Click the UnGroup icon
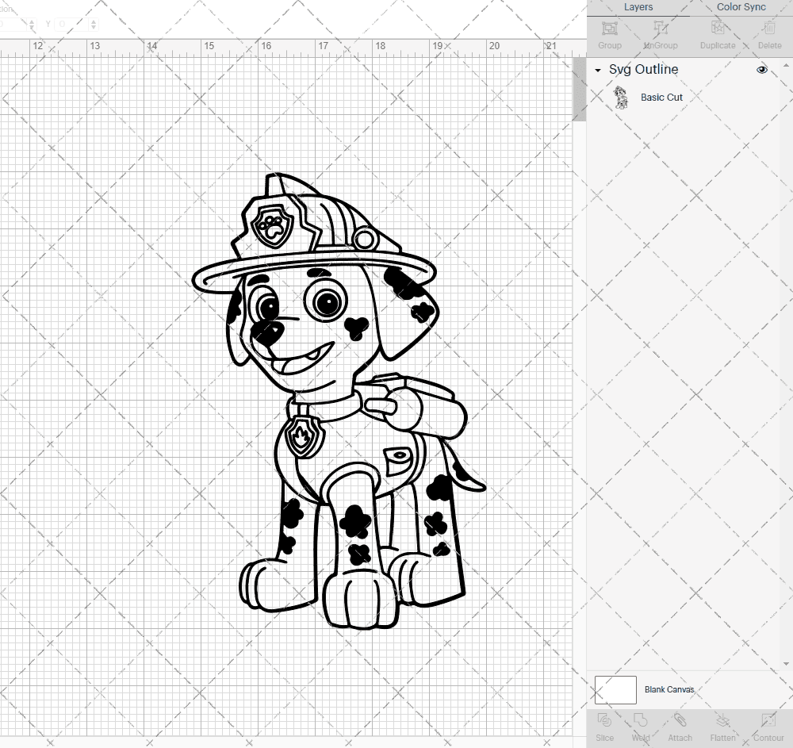Viewport: 793px width, 748px height. [x=660, y=30]
